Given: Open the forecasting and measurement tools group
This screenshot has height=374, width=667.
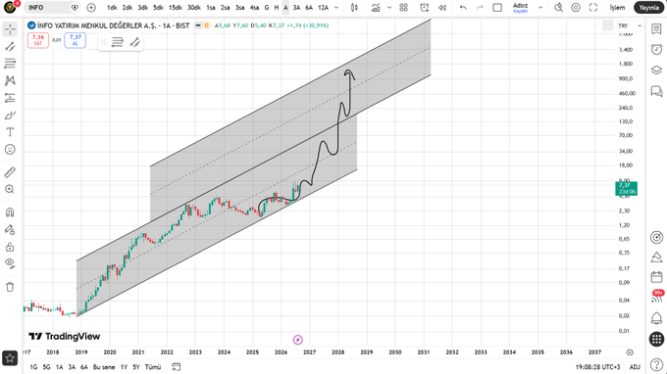Looking at the screenshot, I should point(10,98).
